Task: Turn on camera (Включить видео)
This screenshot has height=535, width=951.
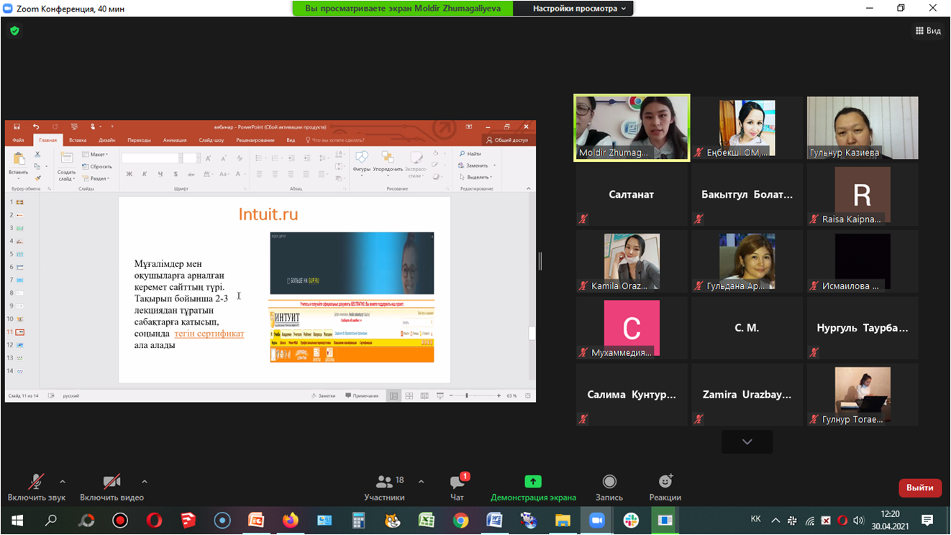Action: pos(112,487)
